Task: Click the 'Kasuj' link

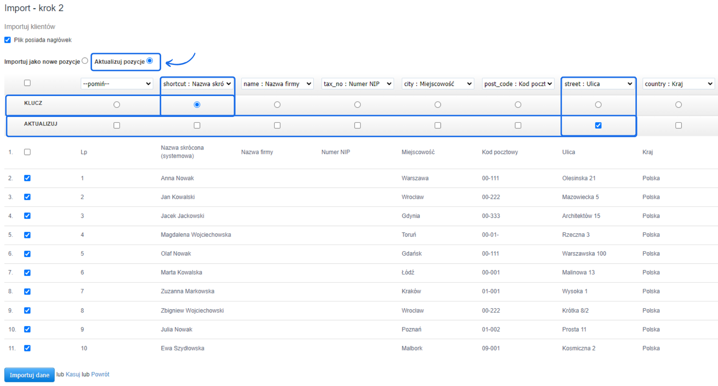Action: point(73,374)
